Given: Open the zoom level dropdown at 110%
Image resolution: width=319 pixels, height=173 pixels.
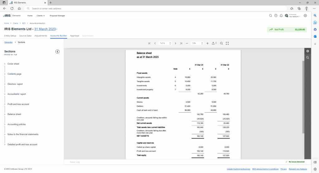Looking at the screenshot, I should coord(197,43).
